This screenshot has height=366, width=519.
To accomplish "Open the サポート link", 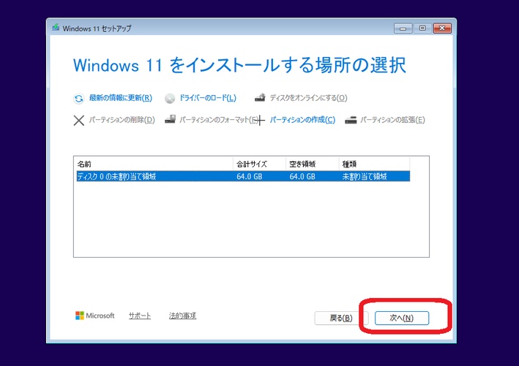I will coord(140,315).
